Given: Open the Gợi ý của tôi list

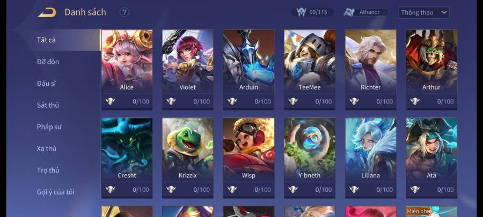Looking at the screenshot, I should (x=56, y=192).
